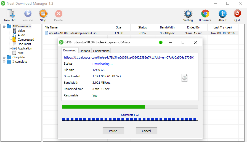Click the Neat Download Manager logo in the main title bar
The image size is (247, 142).
[x=3, y=3]
